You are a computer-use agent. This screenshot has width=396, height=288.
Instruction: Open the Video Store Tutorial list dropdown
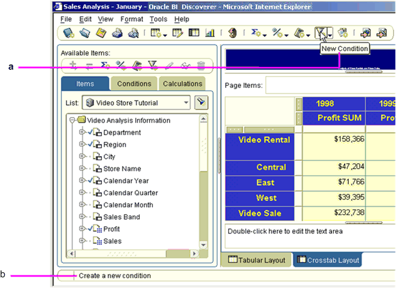[186, 102]
